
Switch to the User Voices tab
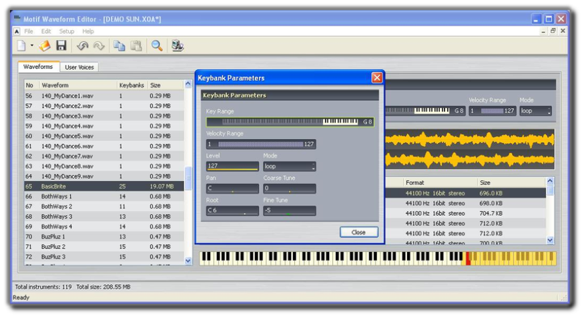[x=79, y=67]
